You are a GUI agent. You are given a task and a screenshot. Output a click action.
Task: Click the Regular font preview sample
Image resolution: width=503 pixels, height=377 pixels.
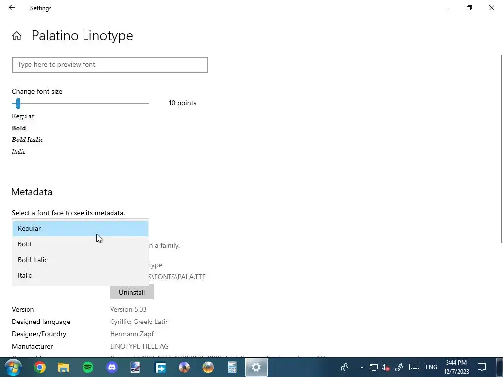tap(23, 116)
